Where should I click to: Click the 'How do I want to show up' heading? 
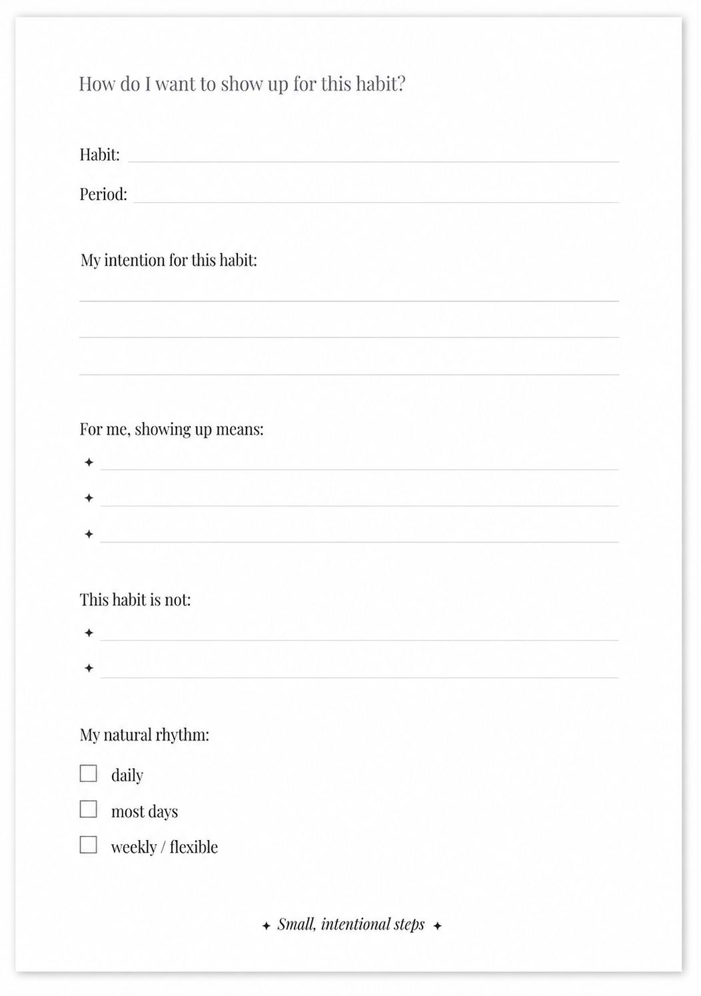coord(242,84)
